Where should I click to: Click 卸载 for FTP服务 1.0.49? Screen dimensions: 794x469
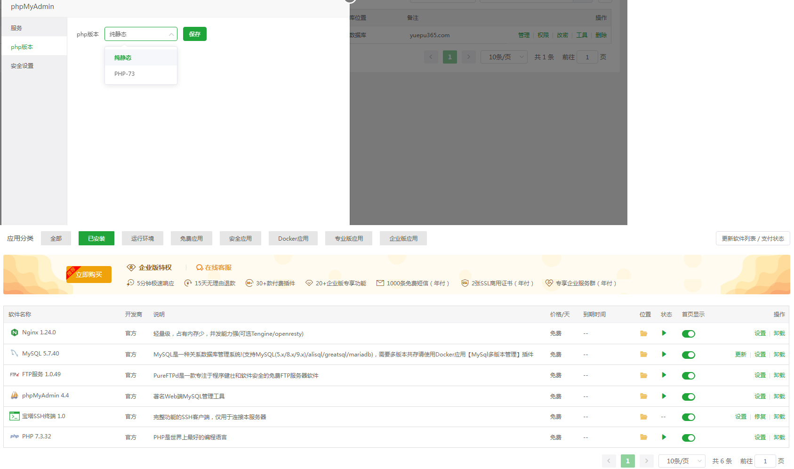click(779, 375)
